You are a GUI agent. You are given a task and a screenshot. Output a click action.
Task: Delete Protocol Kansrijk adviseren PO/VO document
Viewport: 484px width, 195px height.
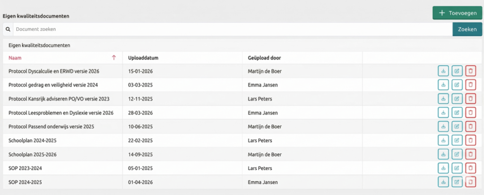click(x=470, y=99)
